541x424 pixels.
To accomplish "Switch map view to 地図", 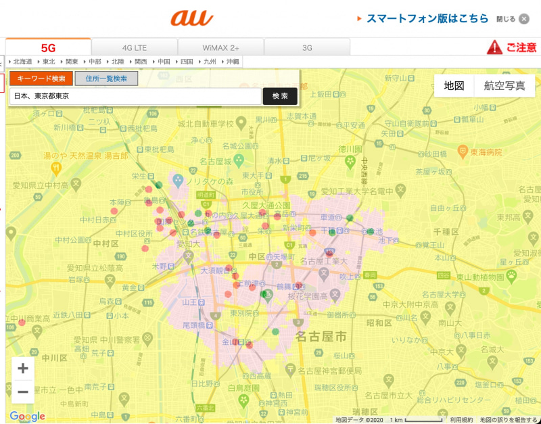I will (x=454, y=86).
